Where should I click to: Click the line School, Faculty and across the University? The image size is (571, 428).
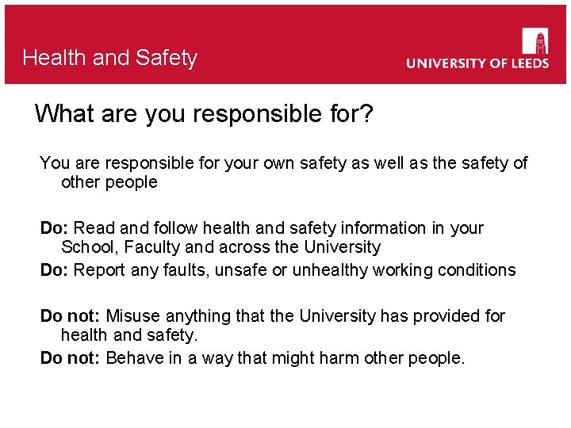220,247
